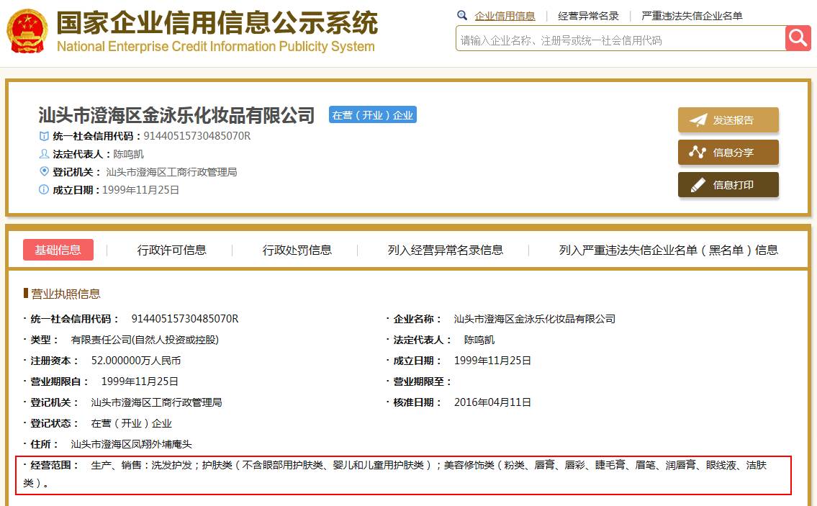Open the 列入严重违法失信企业名单（黑名单）信息 tab
The image size is (817, 506).
(x=669, y=250)
